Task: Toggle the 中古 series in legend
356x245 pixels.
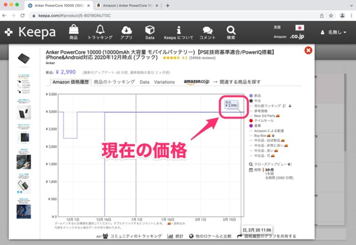Action: point(255,101)
